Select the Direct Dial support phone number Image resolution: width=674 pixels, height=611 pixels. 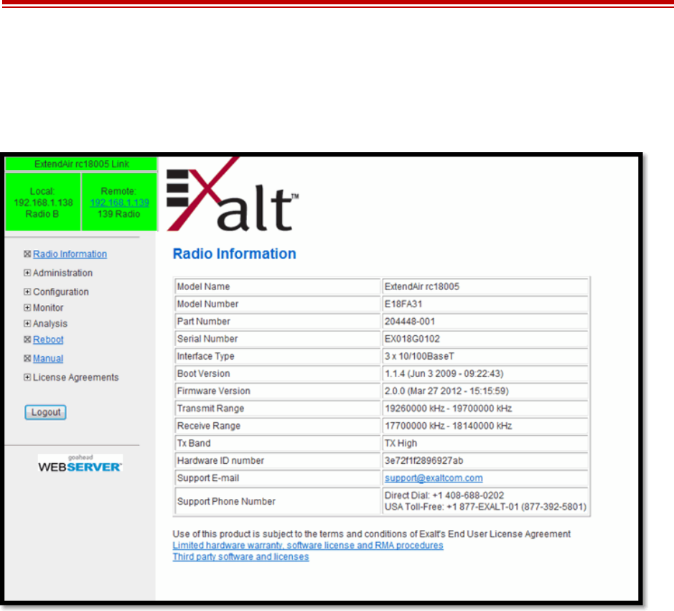pyautogui.click(x=444, y=495)
